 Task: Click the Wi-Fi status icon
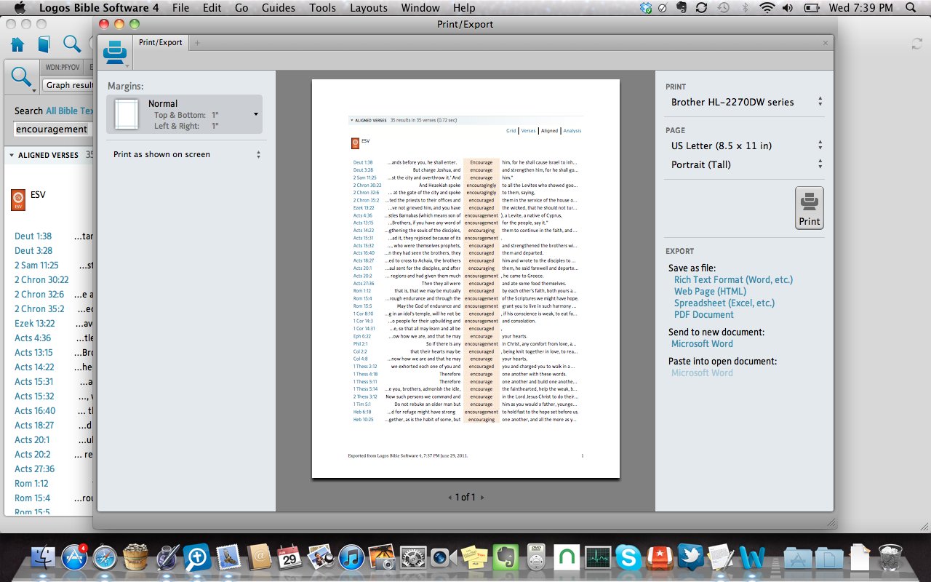[x=767, y=8]
